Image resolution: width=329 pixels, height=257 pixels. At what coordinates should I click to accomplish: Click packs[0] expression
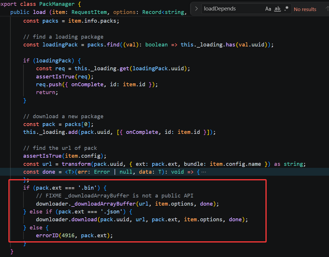pos(77,124)
